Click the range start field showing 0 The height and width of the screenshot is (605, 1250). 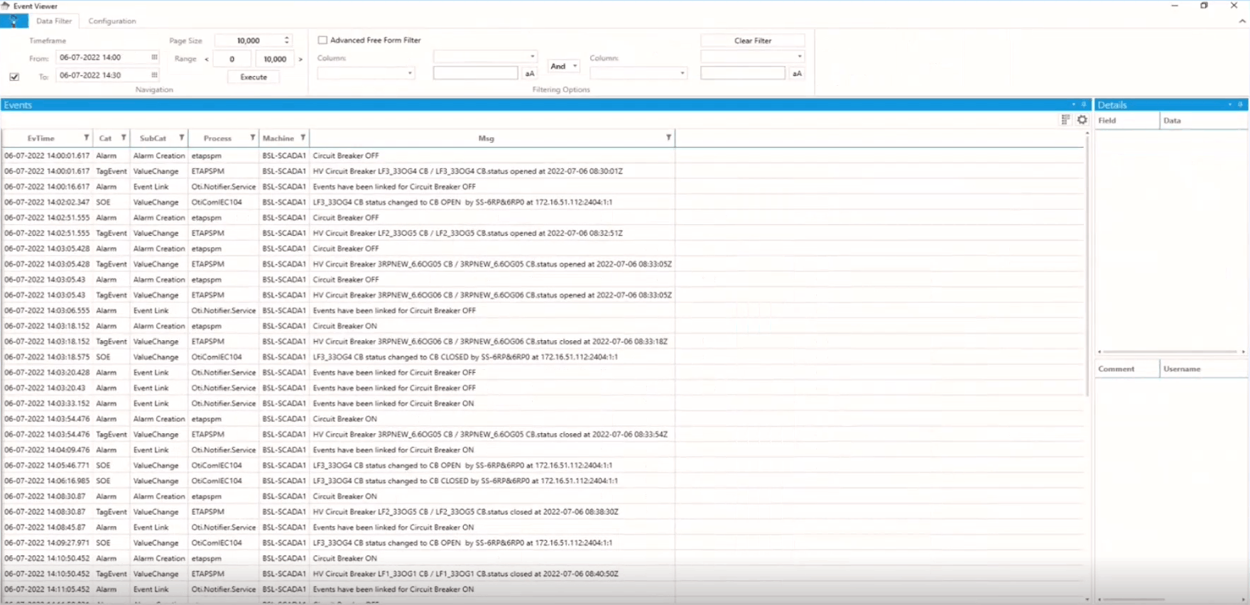[x=232, y=59]
